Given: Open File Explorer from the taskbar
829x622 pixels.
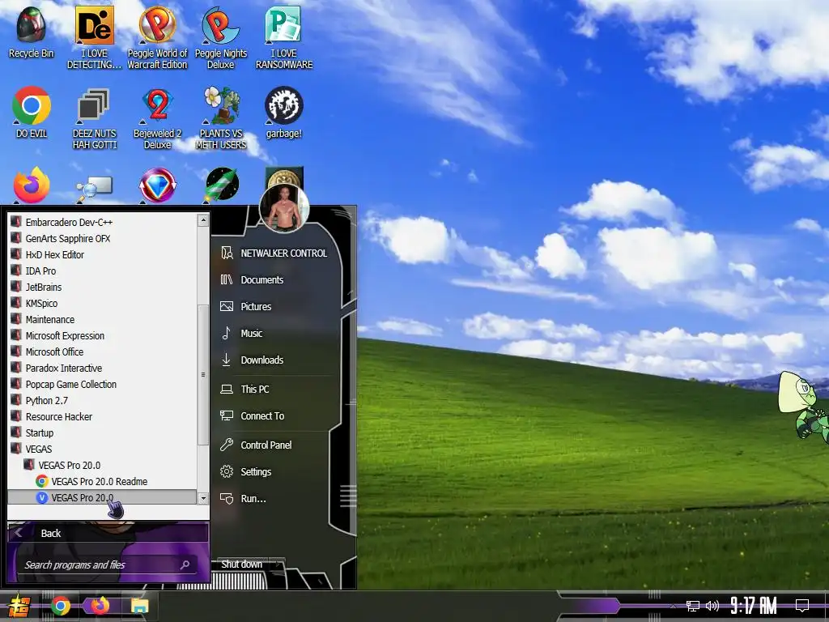Looking at the screenshot, I should coord(139,606).
